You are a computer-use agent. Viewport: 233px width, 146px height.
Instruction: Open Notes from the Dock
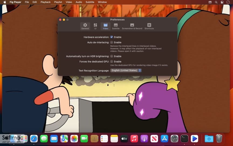(114, 139)
